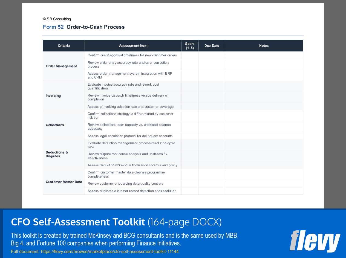The image size is (346, 258).
Task: Click the CFO Self-Assessment Toolkit title
Action: tap(77, 222)
